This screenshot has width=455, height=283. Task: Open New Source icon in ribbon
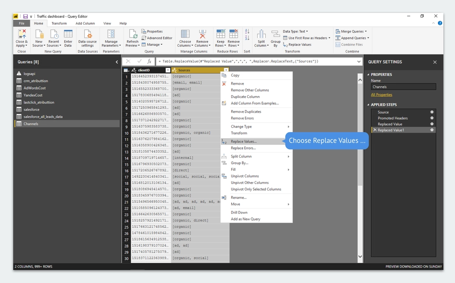[x=39, y=34]
